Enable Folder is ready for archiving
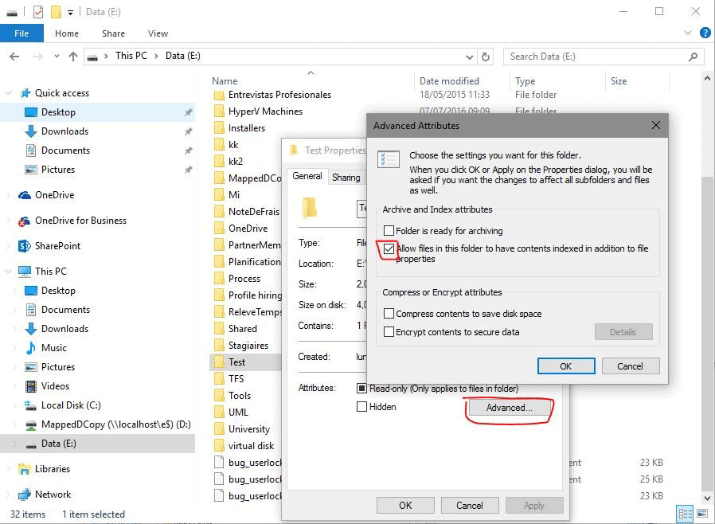The height and width of the screenshot is (524, 715). point(389,231)
